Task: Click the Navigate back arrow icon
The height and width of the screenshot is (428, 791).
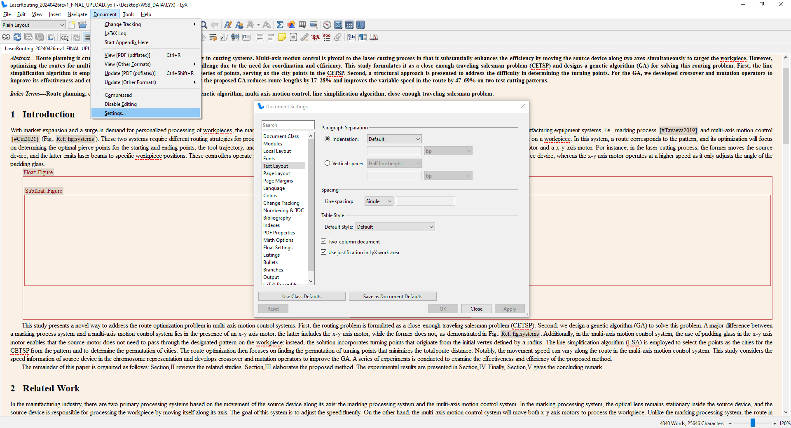Action: click(215, 25)
